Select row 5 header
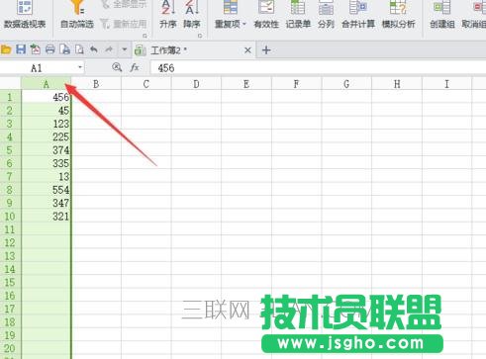The image size is (486, 359). (11, 150)
